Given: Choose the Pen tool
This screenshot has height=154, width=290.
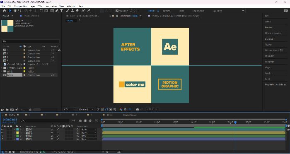Looking at the screenshot, I should tap(57, 11).
